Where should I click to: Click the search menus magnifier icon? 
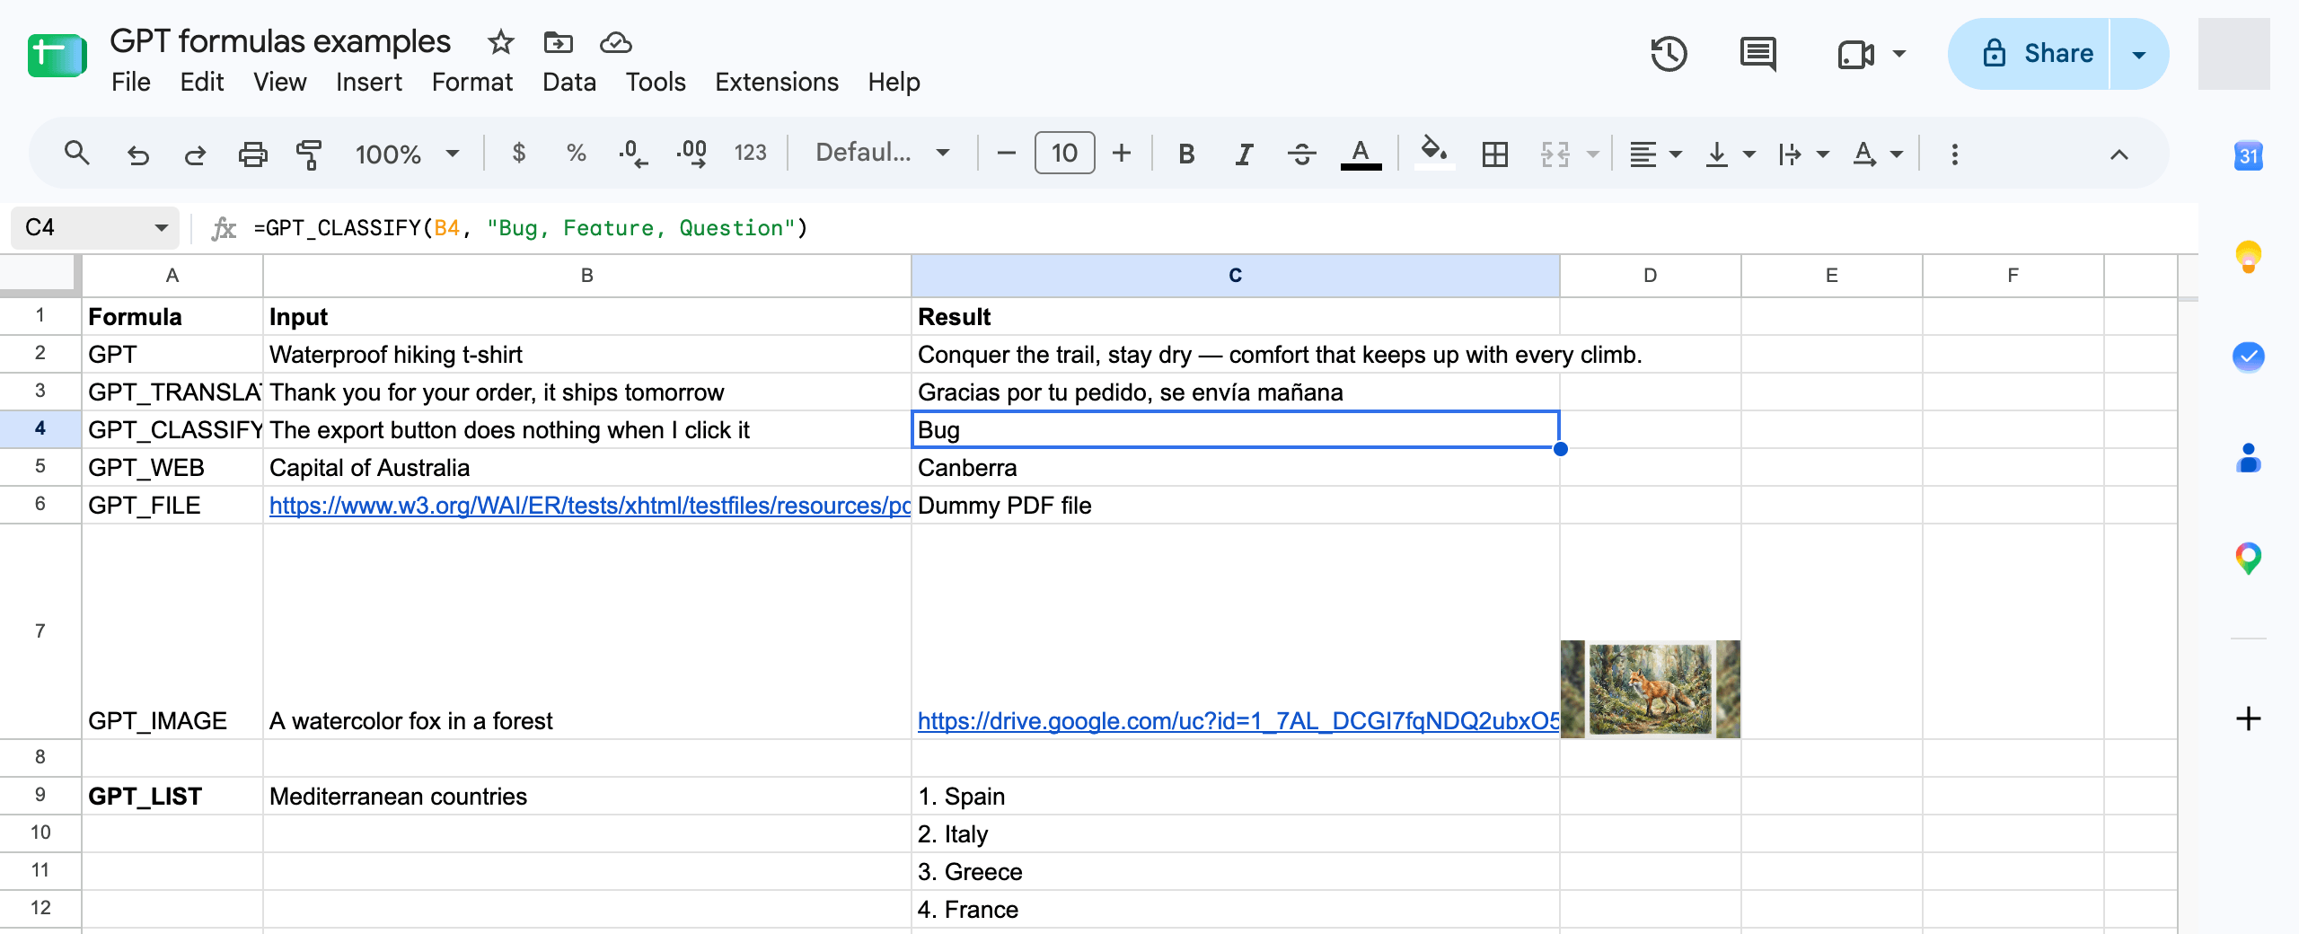pos(77,154)
